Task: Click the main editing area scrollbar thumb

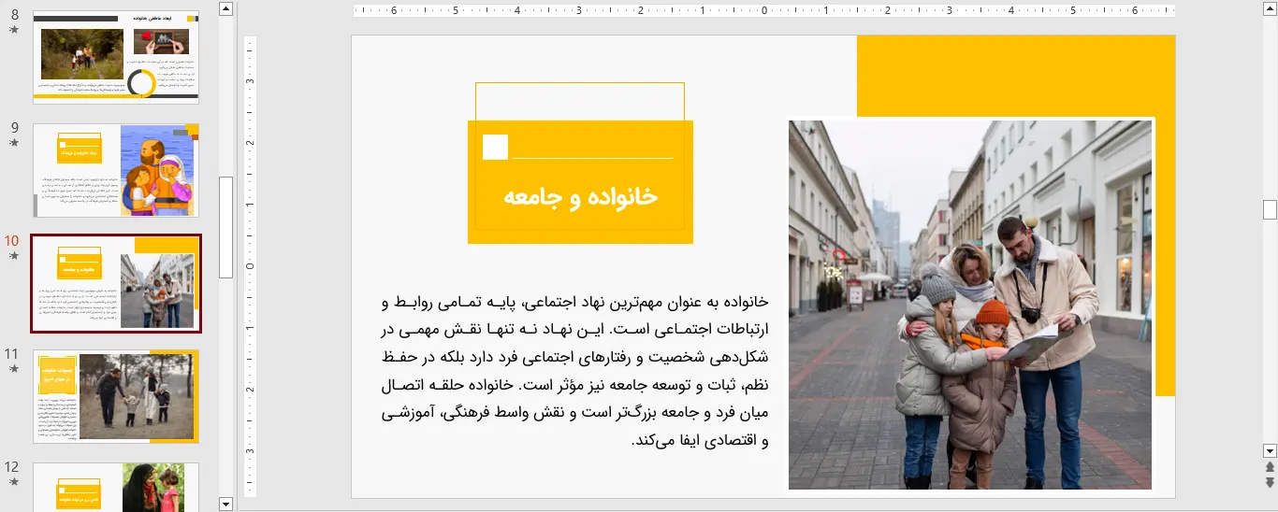Action: point(1270,209)
